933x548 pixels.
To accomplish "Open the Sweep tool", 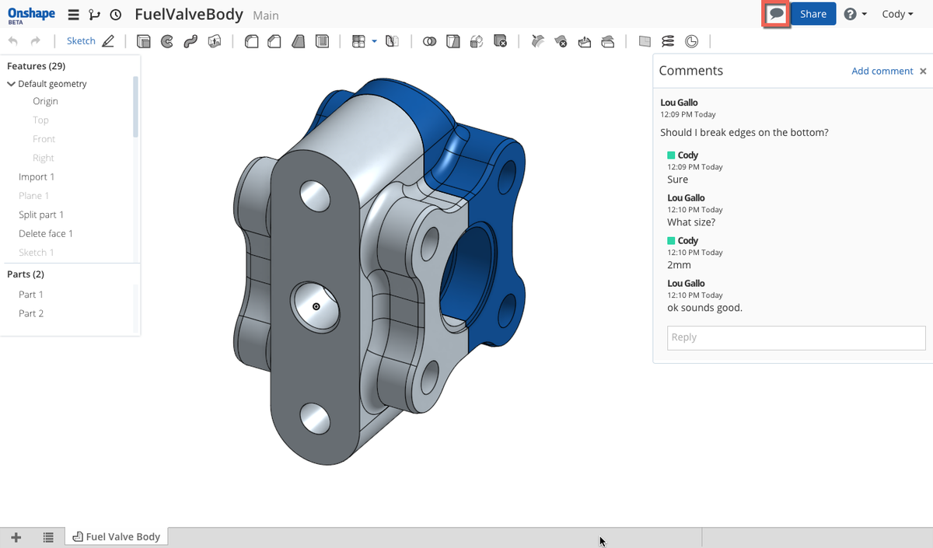I will point(190,41).
